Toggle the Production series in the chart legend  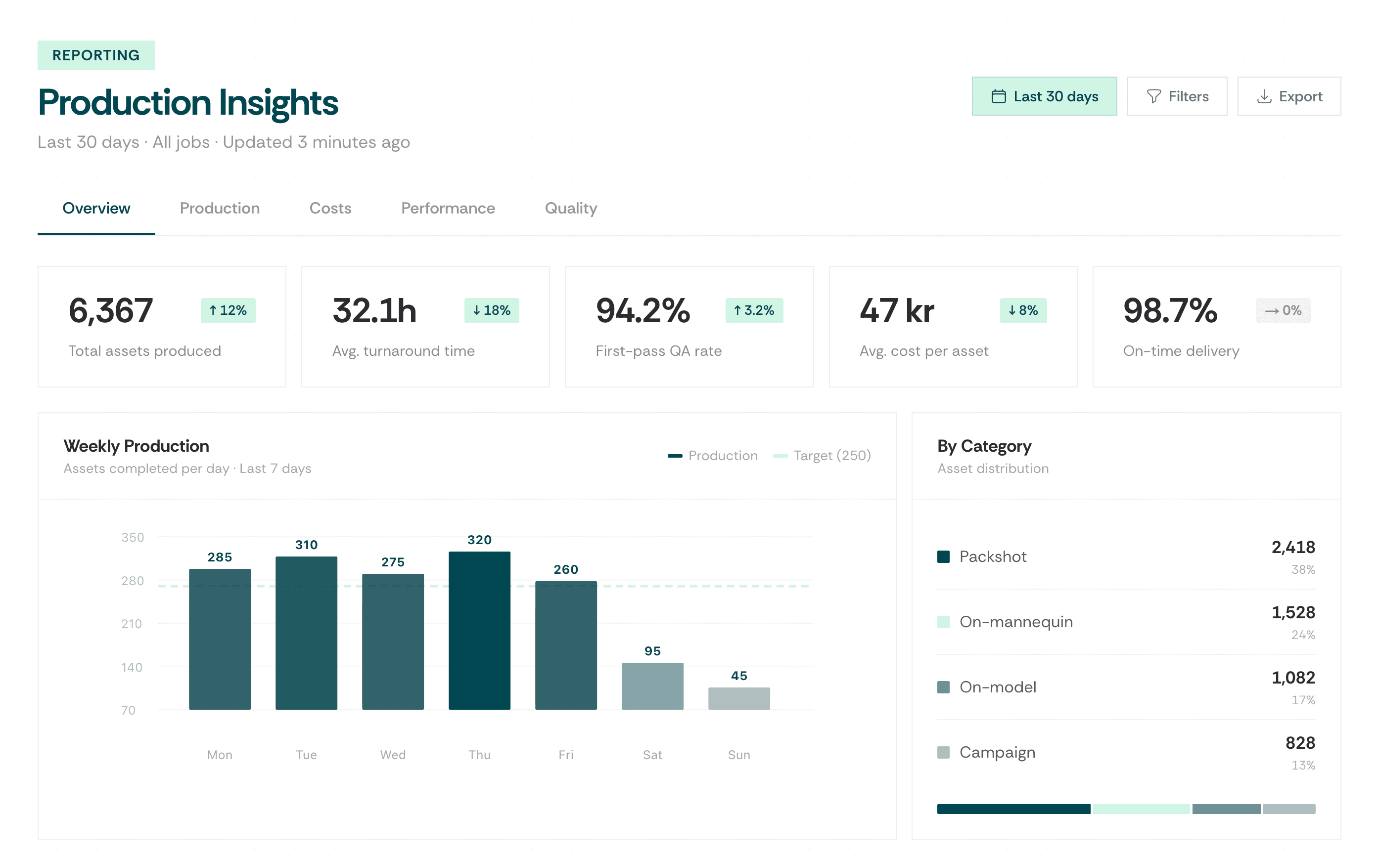[x=713, y=455]
